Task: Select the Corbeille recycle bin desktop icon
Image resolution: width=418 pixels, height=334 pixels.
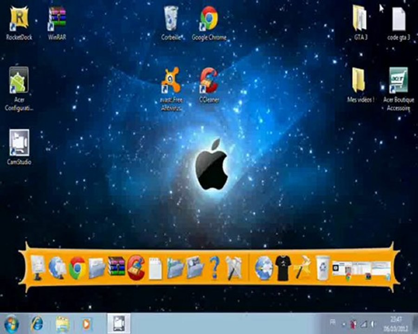Action: [x=171, y=24]
